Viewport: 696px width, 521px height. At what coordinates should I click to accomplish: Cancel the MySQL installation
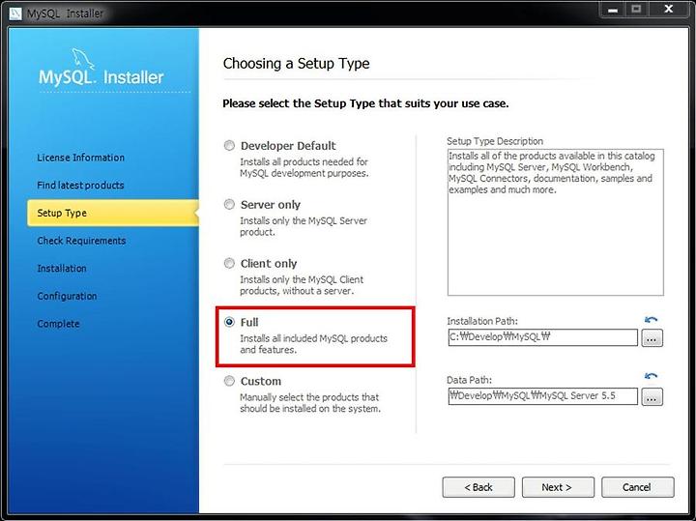(x=637, y=487)
